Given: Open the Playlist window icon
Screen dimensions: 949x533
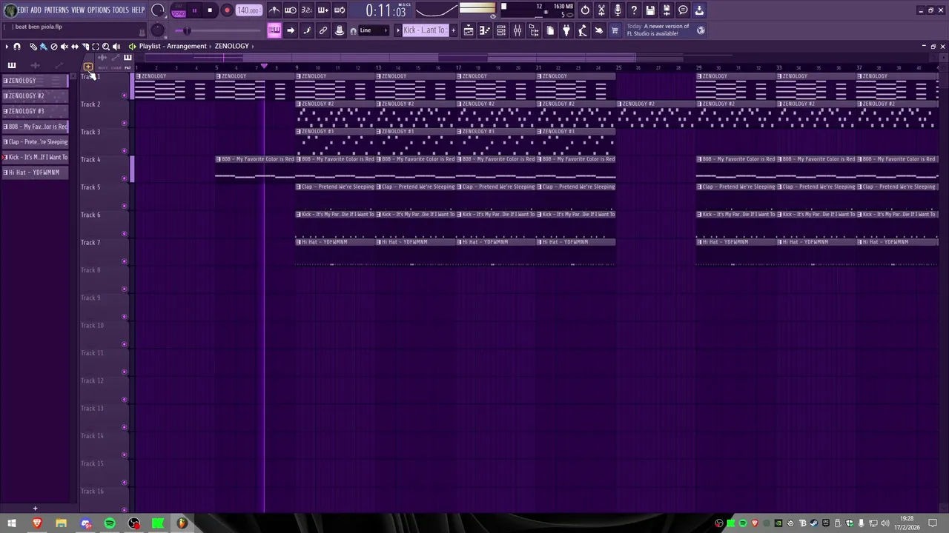Looking at the screenshot, I should pyautogui.click(x=469, y=30).
